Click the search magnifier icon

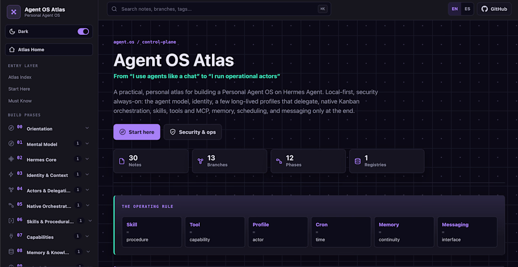pyautogui.click(x=114, y=9)
